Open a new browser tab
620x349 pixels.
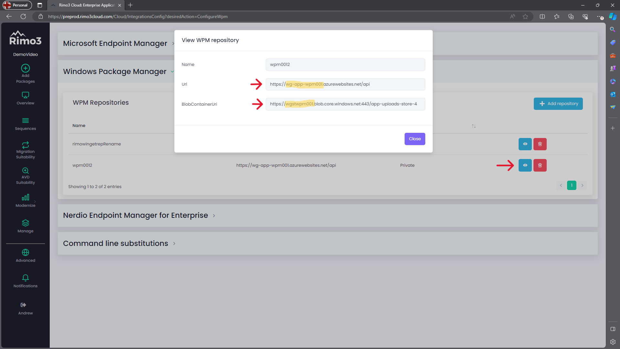tap(130, 5)
